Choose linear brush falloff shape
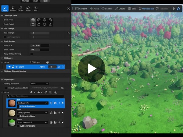183x137 pixels. [39, 24]
